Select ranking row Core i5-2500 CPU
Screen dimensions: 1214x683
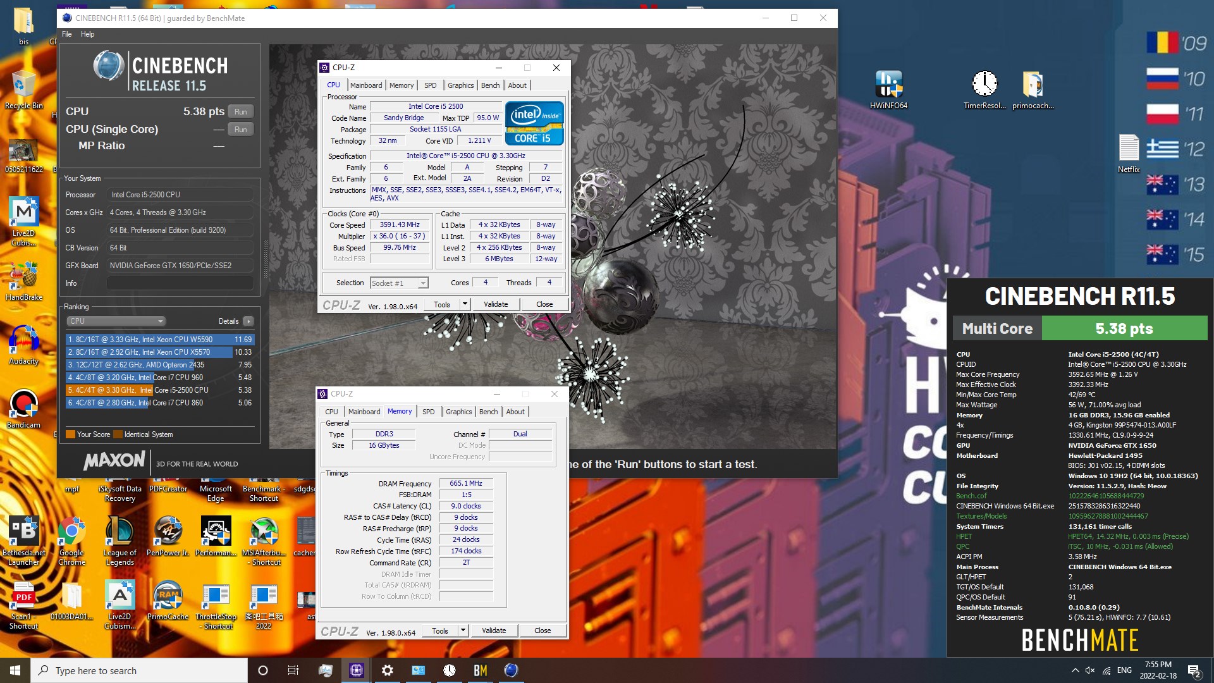coord(160,390)
